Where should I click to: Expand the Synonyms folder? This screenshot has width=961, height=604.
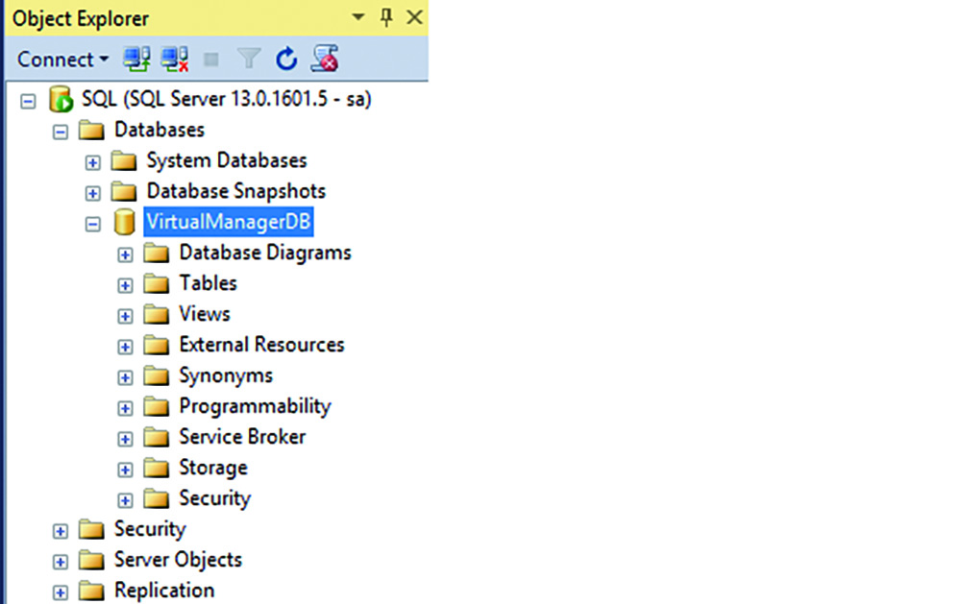point(125,377)
